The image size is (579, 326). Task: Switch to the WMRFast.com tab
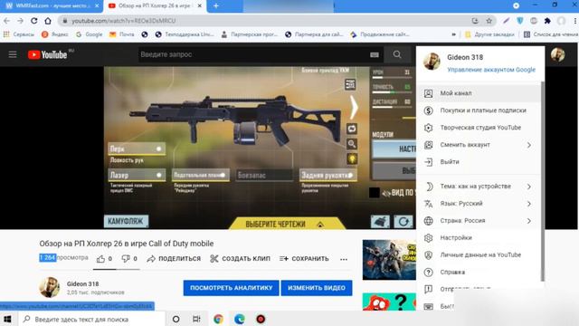click(x=52, y=6)
